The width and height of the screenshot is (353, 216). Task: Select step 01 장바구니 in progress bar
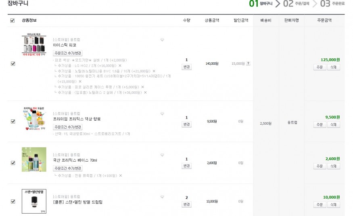[261, 4]
